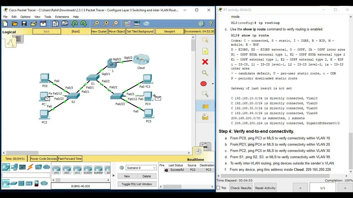Viewport: 353px width, 198px height.
Task: Select the Wireless Devices subcategory icon
Action: [x=29, y=183]
